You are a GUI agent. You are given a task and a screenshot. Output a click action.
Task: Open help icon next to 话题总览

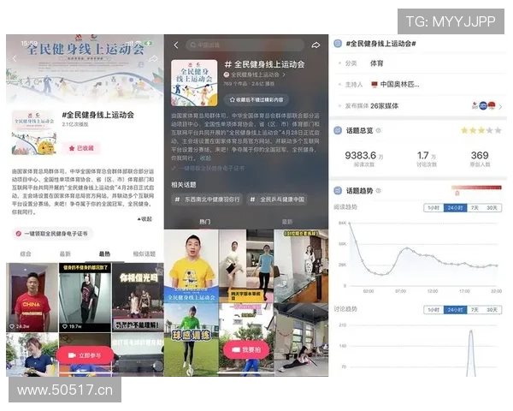[379, 130]
